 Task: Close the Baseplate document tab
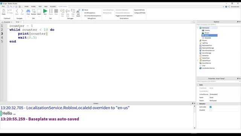point(12,22)
